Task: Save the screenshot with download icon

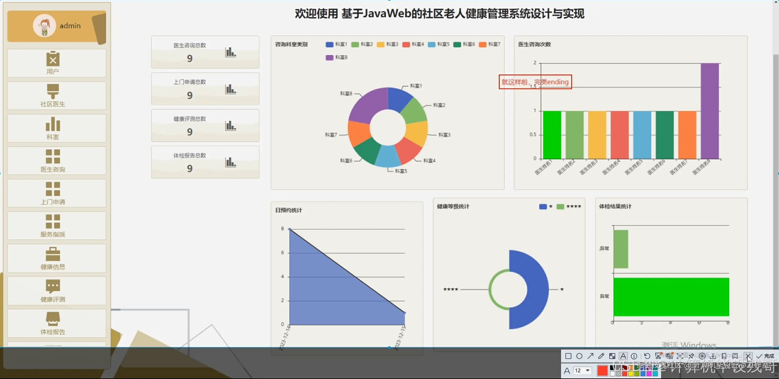Action: point(713,356)
